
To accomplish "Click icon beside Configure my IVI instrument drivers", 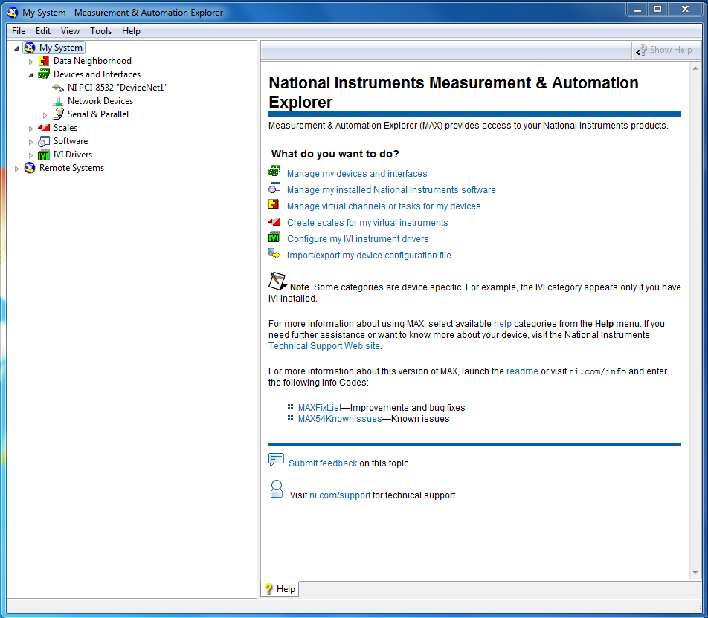I will 274,237.
